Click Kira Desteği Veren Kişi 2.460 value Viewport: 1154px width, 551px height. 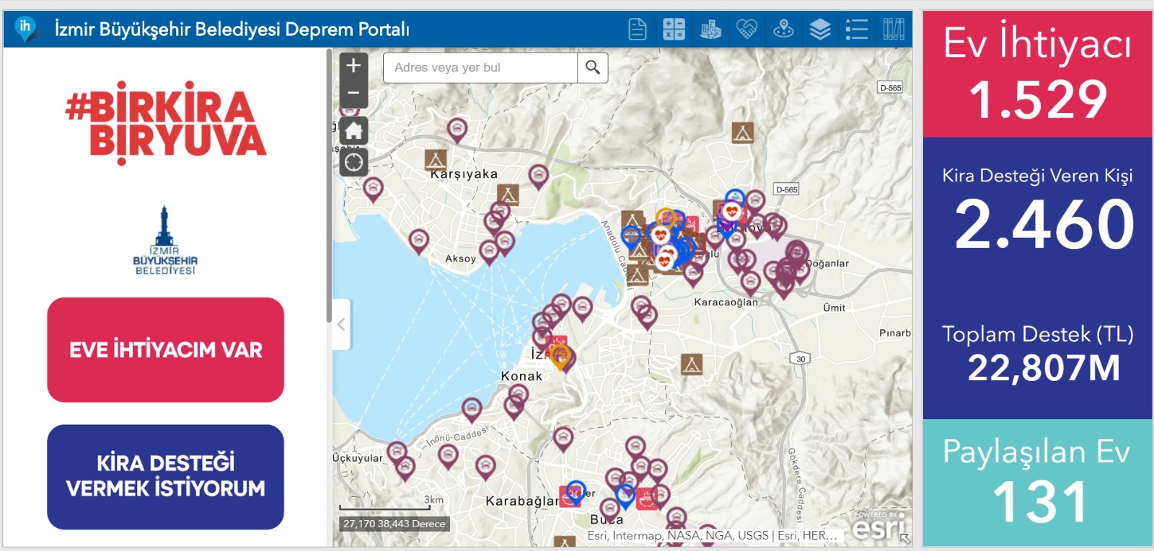(1044, 225)
